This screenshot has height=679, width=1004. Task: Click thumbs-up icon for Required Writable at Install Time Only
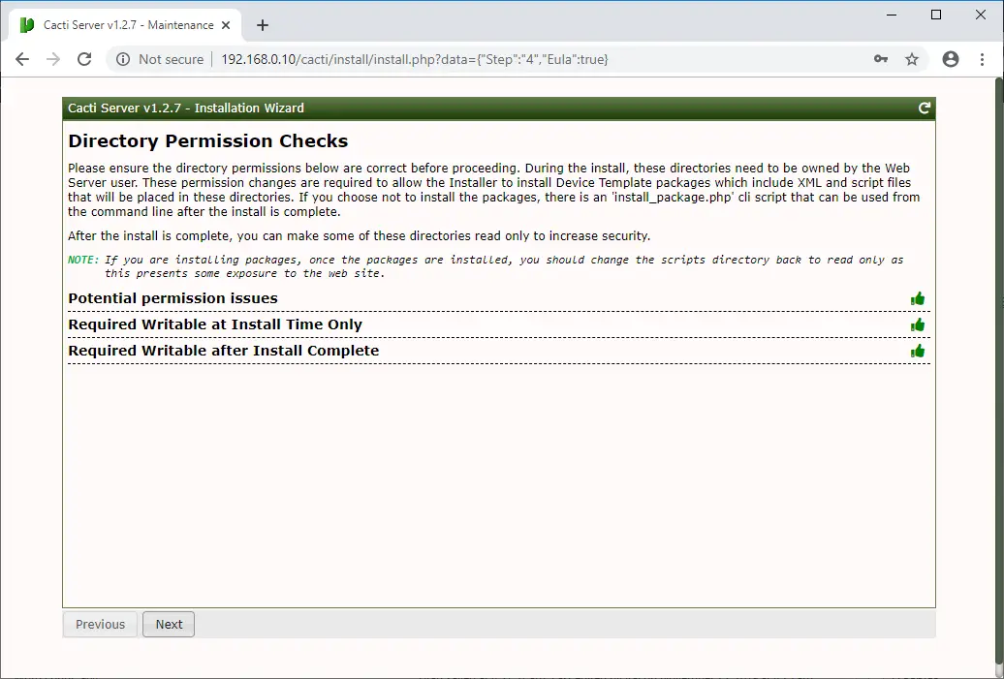[x=918, y=325]
